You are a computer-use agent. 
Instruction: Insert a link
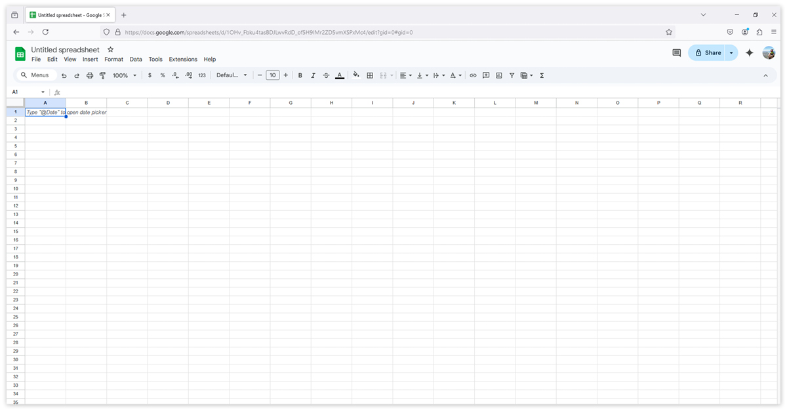click(473, 75)
